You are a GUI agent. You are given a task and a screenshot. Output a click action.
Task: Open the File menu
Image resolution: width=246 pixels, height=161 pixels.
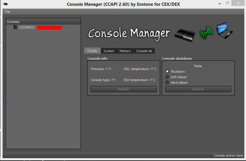8,12
